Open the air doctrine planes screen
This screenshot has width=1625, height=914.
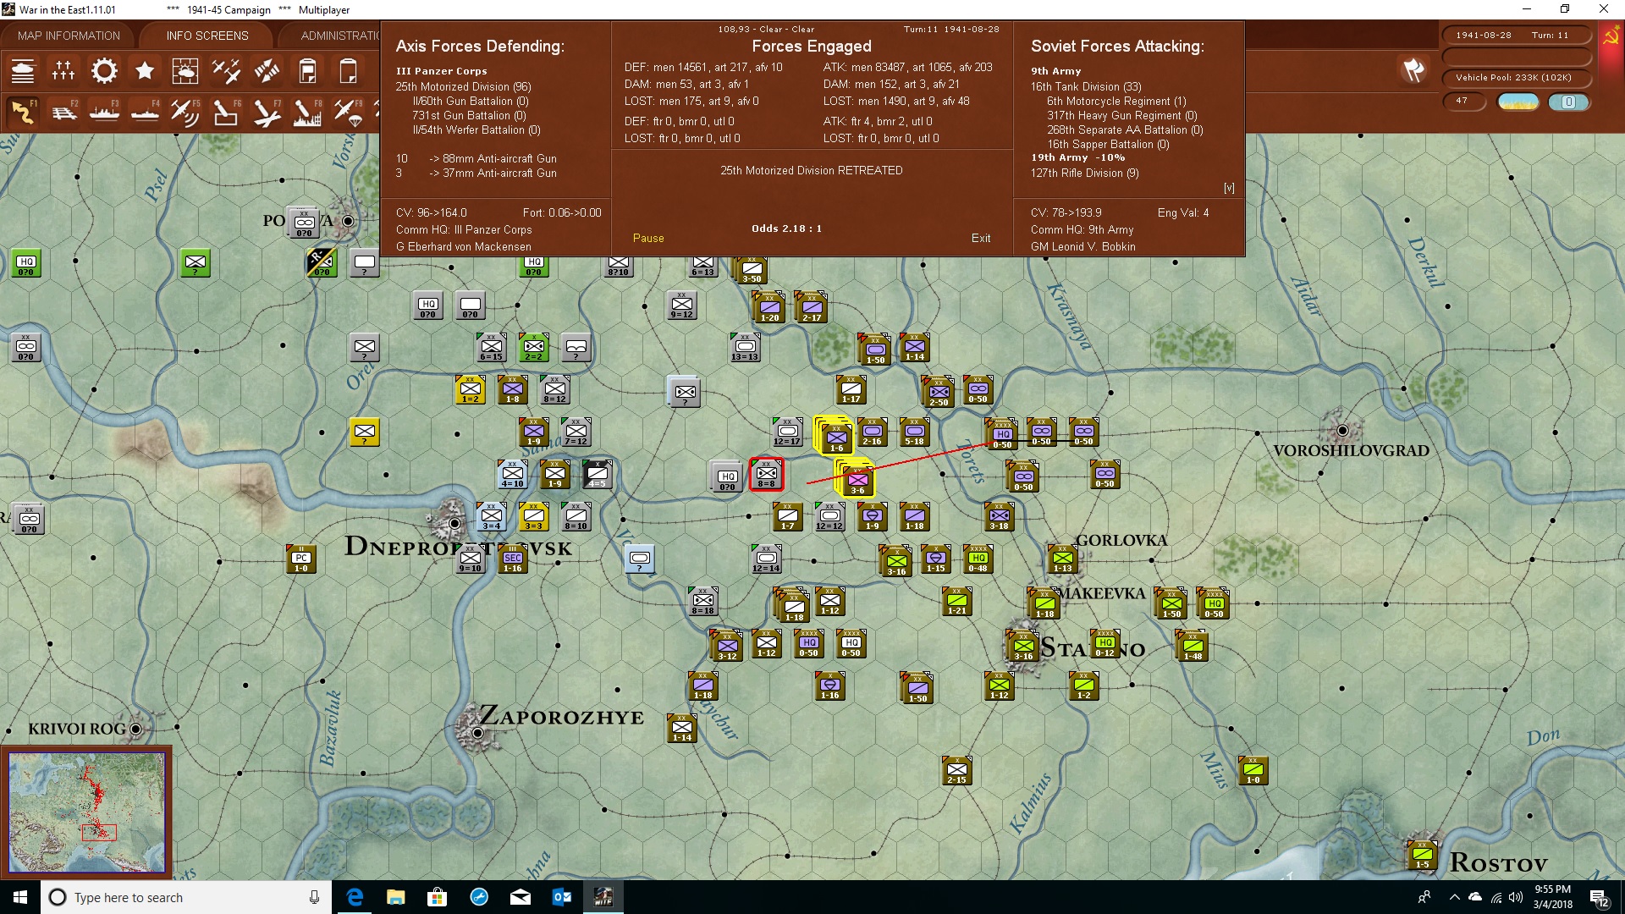coord(226,71)
